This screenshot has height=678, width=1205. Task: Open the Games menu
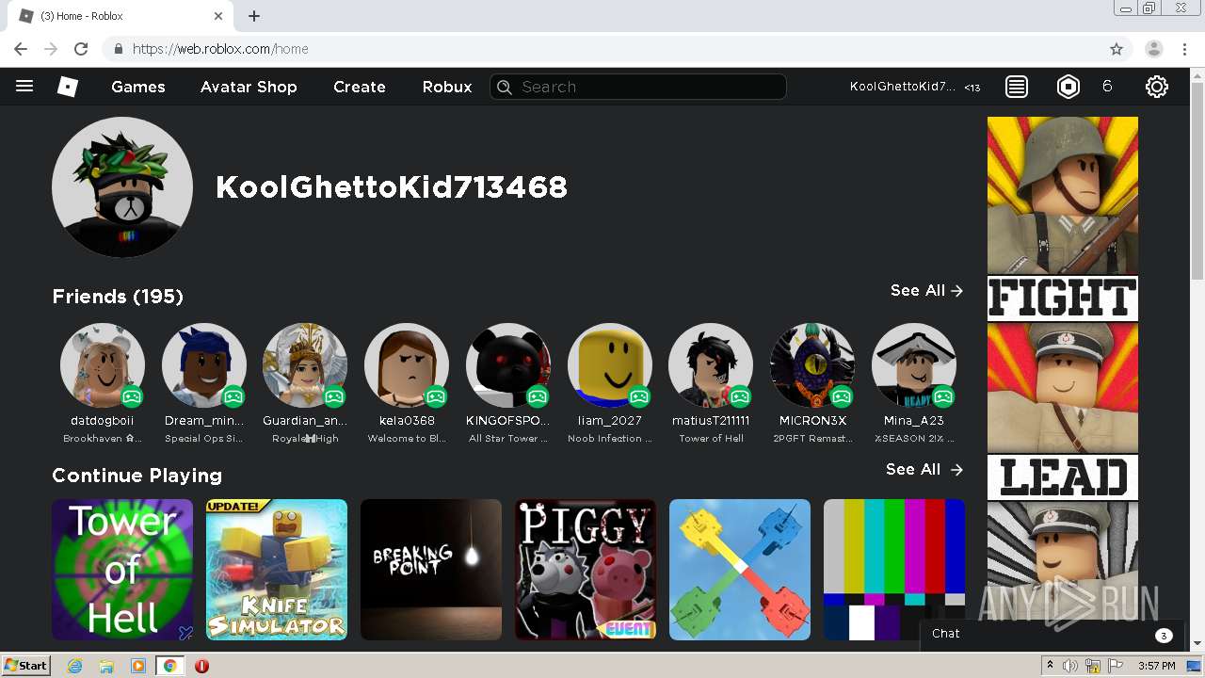click(138, 87)
